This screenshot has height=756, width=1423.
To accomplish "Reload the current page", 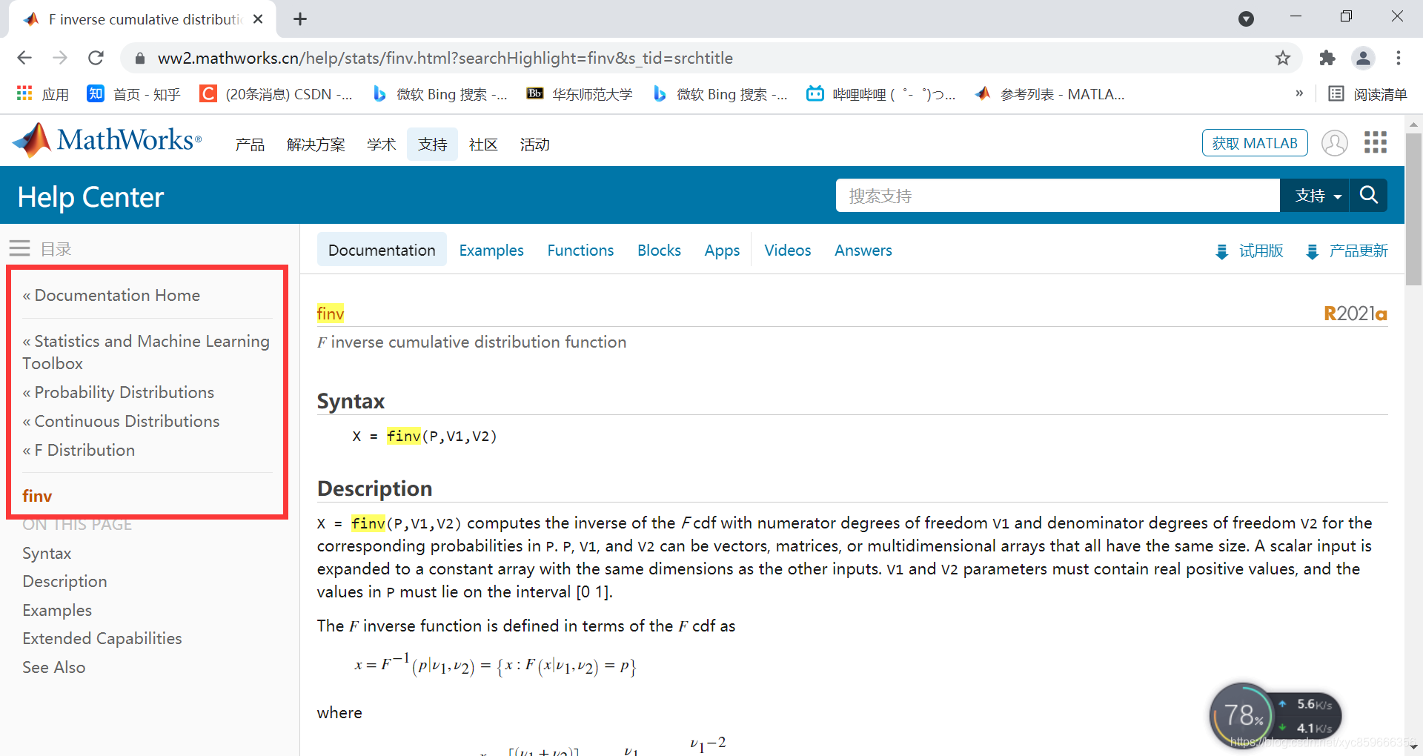I will 96,58.
